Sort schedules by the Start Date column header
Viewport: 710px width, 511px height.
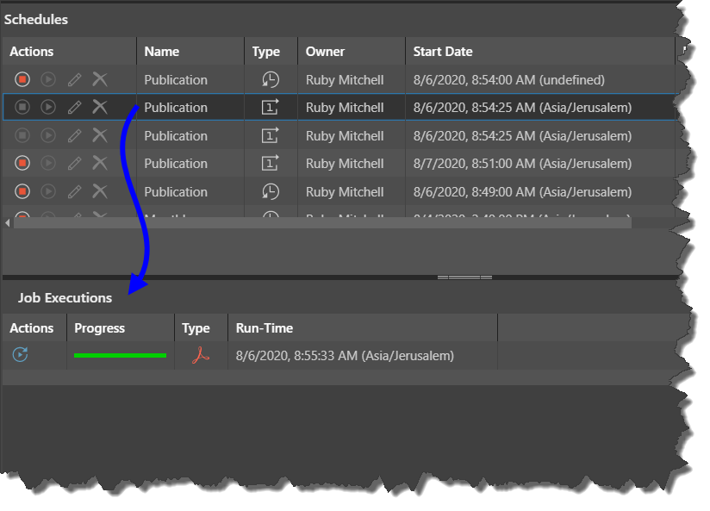click(x=443, y=52)
